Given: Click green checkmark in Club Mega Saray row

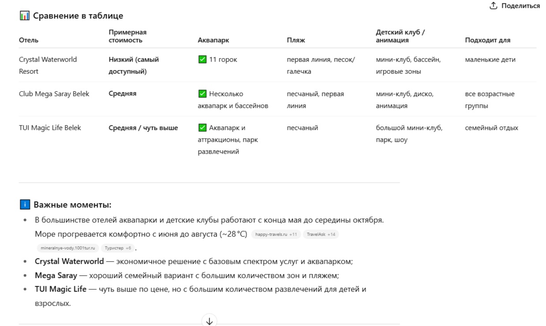Looking at the screenshot, I should 202,94.
